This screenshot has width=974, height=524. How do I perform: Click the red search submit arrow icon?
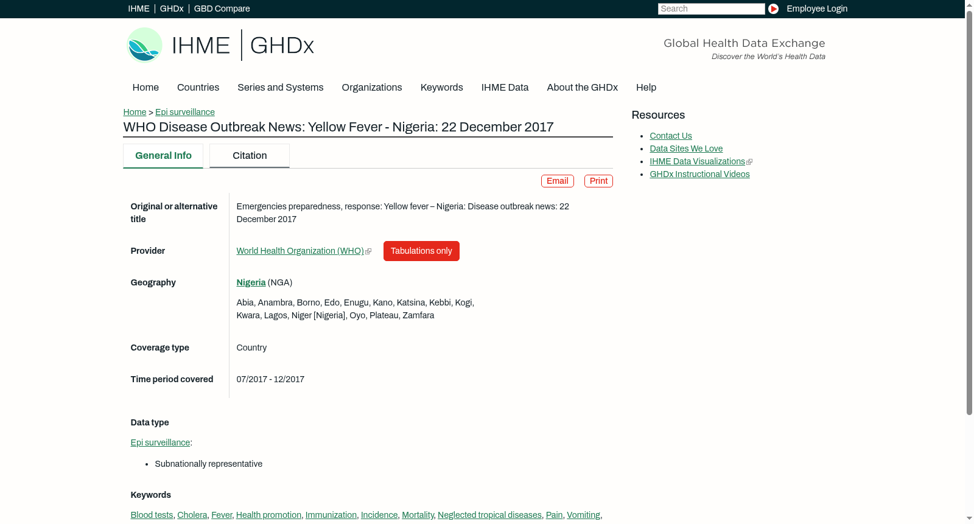coord(773,9)
